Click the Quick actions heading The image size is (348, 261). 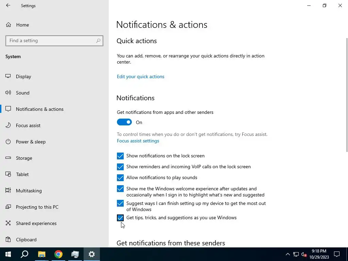pyautogui.click(x=137, y=41)
